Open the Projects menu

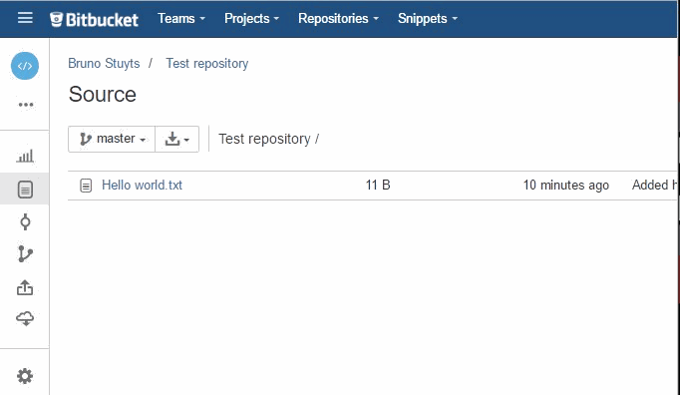[x=251, y=19]
